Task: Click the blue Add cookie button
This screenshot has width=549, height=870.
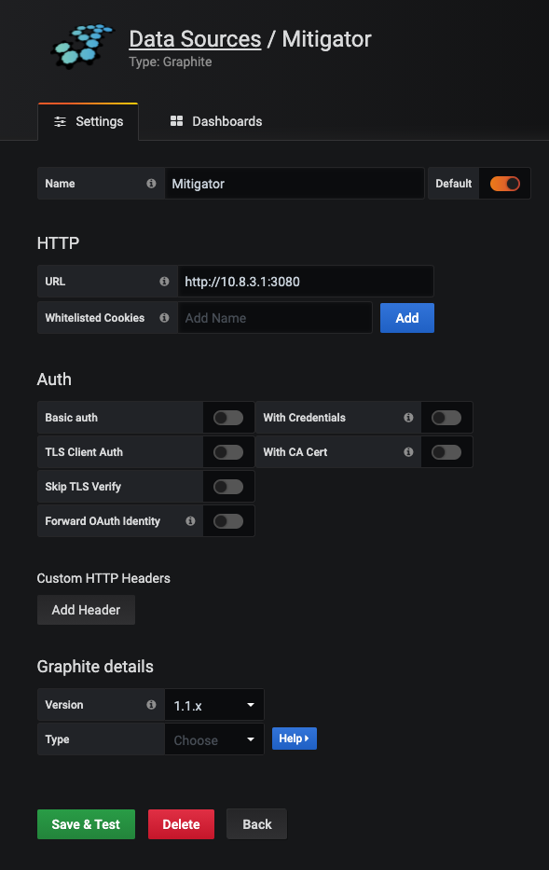Action: tap(407, 318)
